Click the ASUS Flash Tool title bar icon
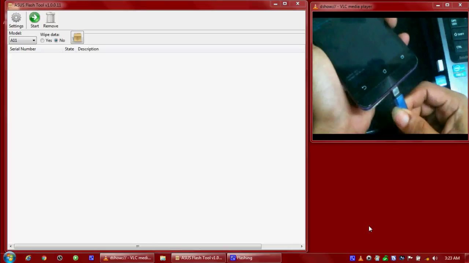This screenshot has width=469, height=263. 10,5
